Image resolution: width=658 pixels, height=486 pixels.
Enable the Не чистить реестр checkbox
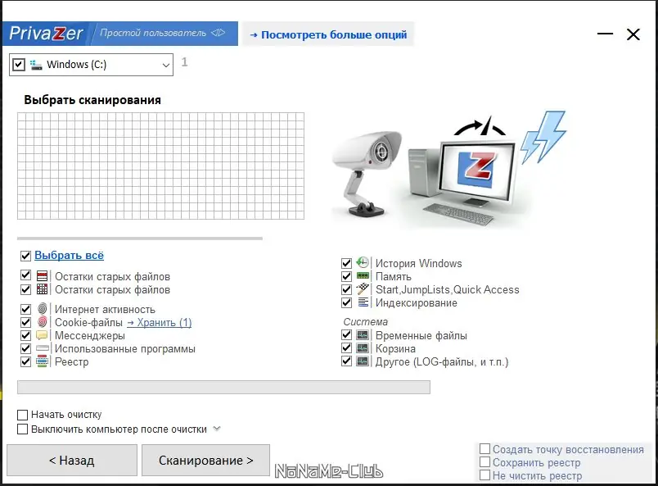[x=484, y=475]
